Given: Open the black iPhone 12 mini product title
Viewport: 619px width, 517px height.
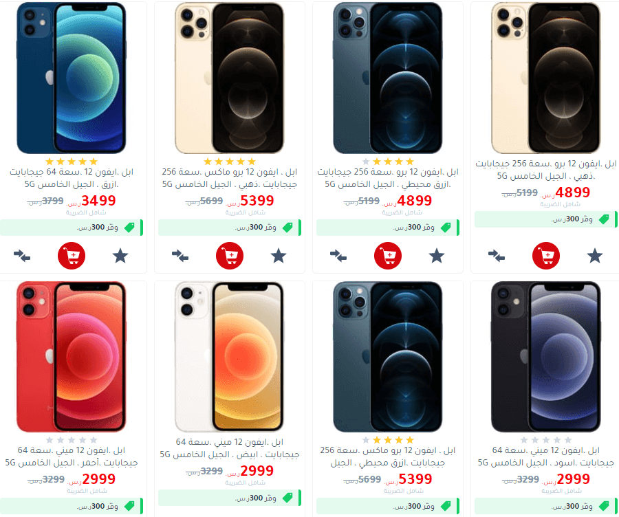Looking at the screenshot, I should (x=546, y=456).
